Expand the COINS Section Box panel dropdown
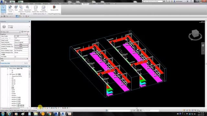 39,14
